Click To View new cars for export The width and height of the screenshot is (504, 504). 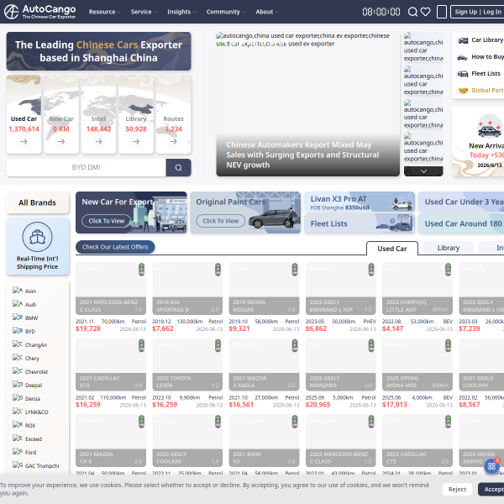[107, 221]
